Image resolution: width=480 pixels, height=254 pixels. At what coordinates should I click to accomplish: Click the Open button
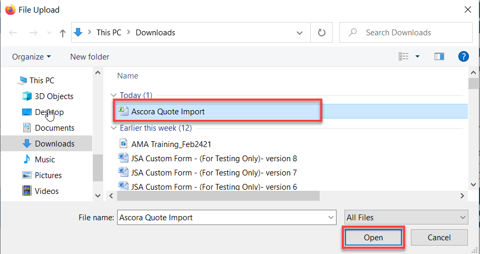point(373,238)
